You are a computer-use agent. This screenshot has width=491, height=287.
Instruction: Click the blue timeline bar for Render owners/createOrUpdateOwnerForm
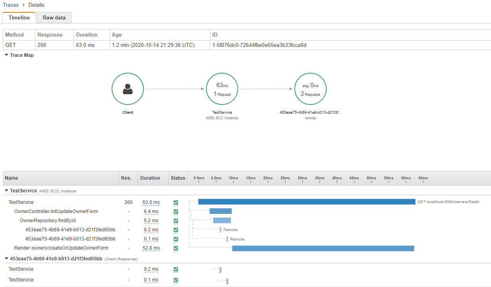323,248
